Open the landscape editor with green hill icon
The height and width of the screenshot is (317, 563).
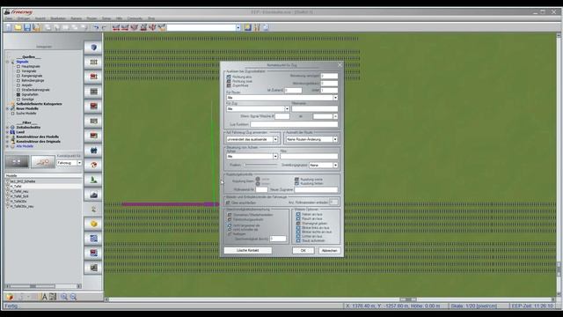pos(93,180)
